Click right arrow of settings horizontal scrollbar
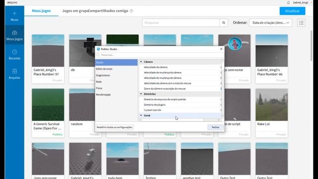This screenshot has width=318, height=179. [220, 120]
